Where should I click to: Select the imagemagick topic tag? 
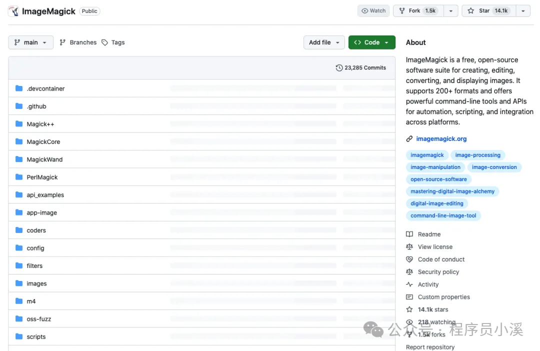click(x=427, y=155)
